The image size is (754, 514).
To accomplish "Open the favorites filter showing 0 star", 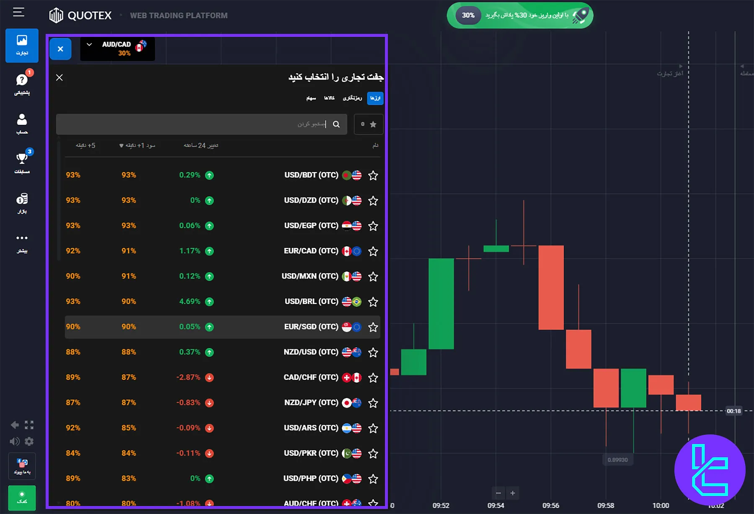I will 368,124.
